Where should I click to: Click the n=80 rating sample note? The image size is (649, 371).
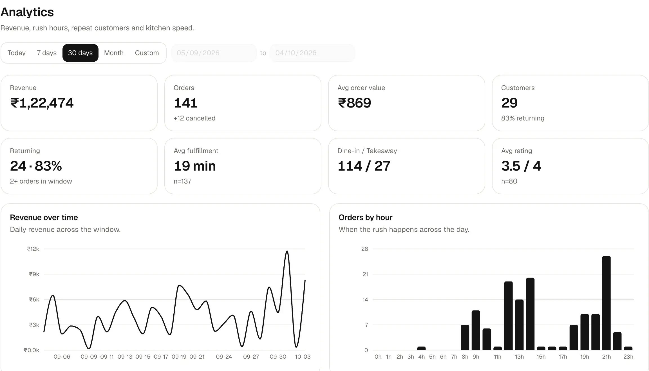[x=509, y=181]
